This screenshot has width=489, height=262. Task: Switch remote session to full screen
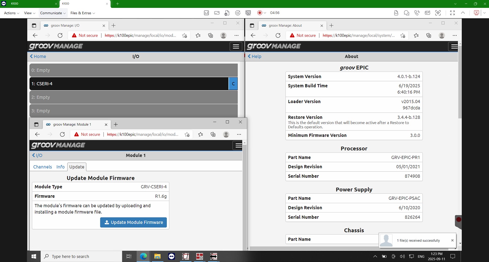pyautogui.click(x=452, y=13)
